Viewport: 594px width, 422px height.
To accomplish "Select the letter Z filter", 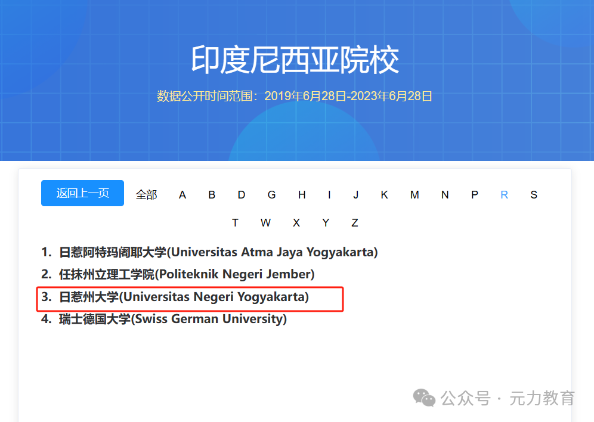I will click(355, 222).
